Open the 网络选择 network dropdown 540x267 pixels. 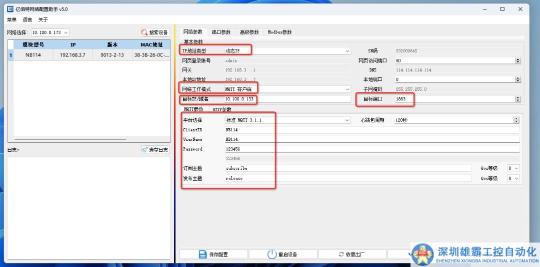(50, 32)
